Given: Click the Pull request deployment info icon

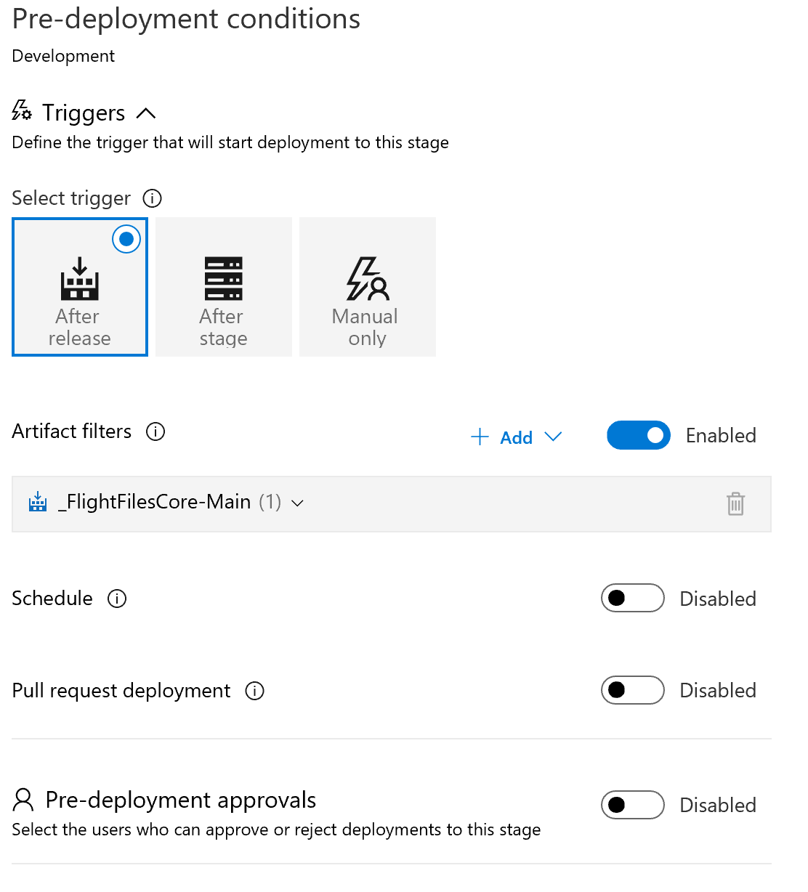Looking at the screenshot, I should [x=254, y=691].
